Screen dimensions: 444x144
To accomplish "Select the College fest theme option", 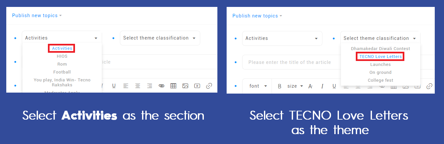I will pyautogui.click(x=381, y=80).
